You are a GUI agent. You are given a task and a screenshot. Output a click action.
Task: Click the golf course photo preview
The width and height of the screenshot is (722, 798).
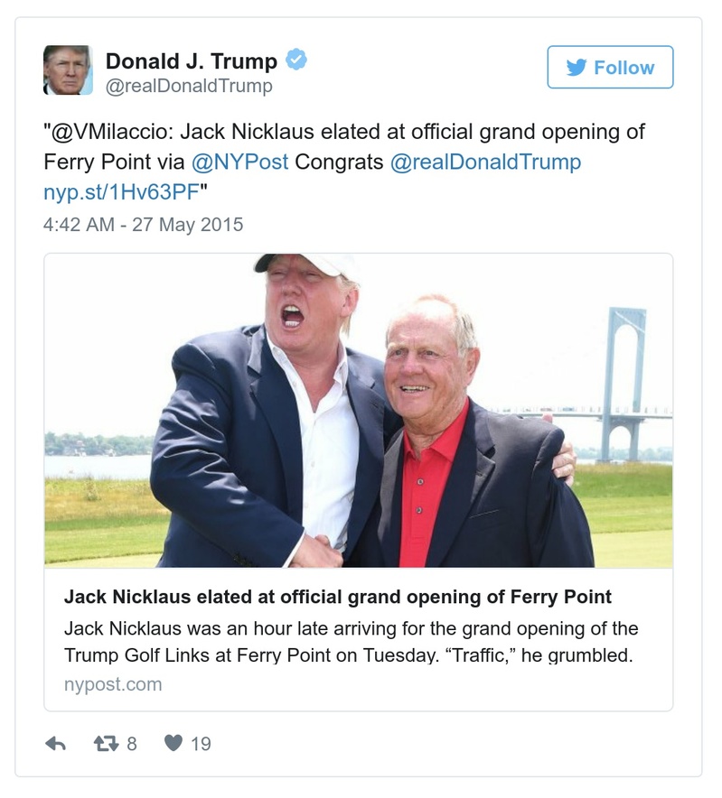[361, 411]
